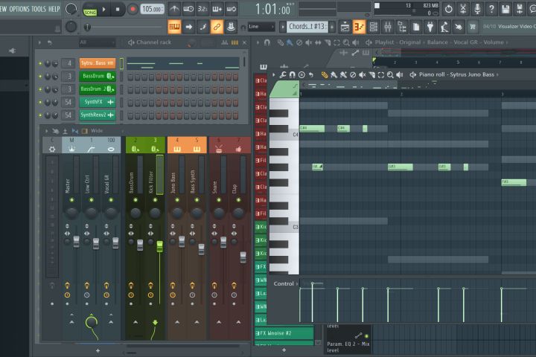Toggle graph editor in Channel rack

click(225, 42)
